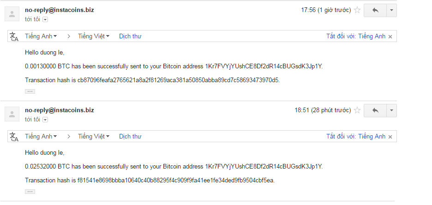The image size is (432, 205).
Task: Close translation bar in second email
Action: [x=390, y=137]
